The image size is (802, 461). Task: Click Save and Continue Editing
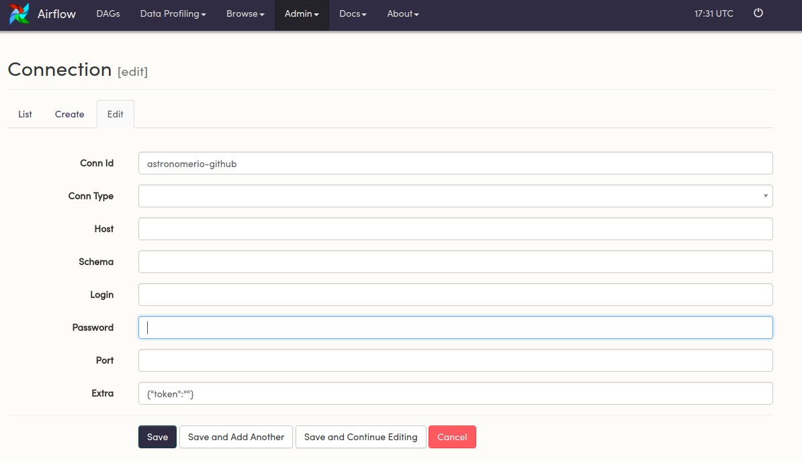coord(361,437)
